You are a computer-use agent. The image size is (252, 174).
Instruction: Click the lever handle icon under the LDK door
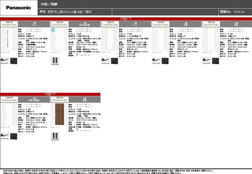click(x=5, y=60)
